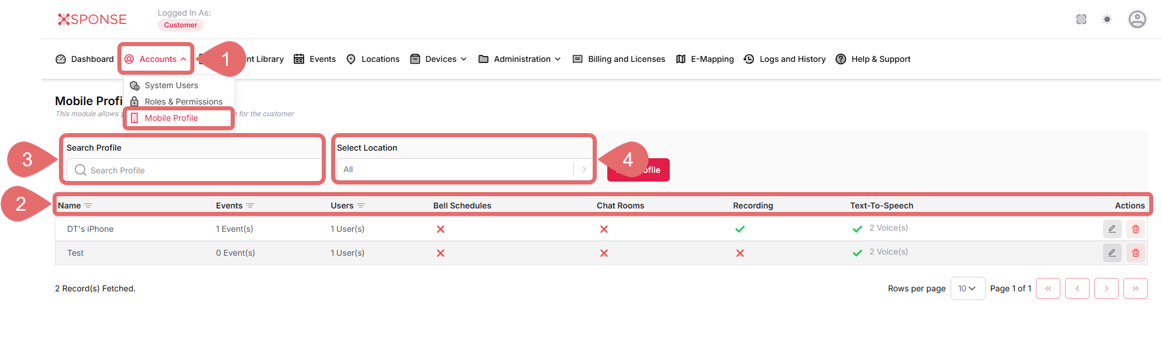Click the edit icon for DT's iPhone
The image size is (1162, 362).
[1112, 229]
